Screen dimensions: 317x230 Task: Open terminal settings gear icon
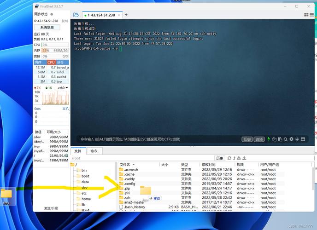tap(291, 139)
